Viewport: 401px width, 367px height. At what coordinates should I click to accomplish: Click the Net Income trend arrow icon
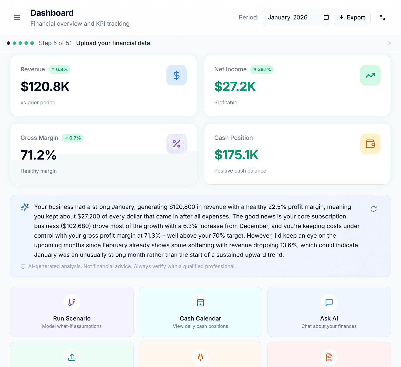(370, 75)
